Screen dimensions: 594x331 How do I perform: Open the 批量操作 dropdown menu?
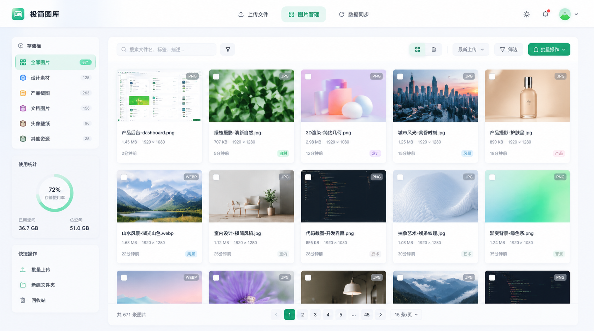(x=549, y=50)
